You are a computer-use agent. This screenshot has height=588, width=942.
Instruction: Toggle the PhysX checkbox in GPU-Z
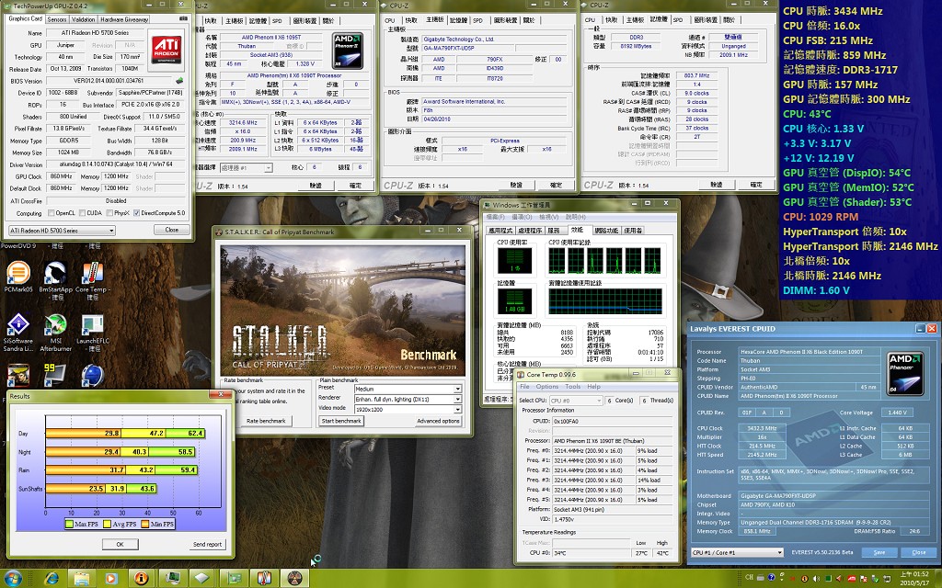point(109,213)
